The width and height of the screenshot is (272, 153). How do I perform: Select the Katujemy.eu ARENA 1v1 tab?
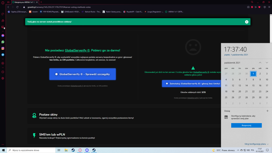[25, 2]
